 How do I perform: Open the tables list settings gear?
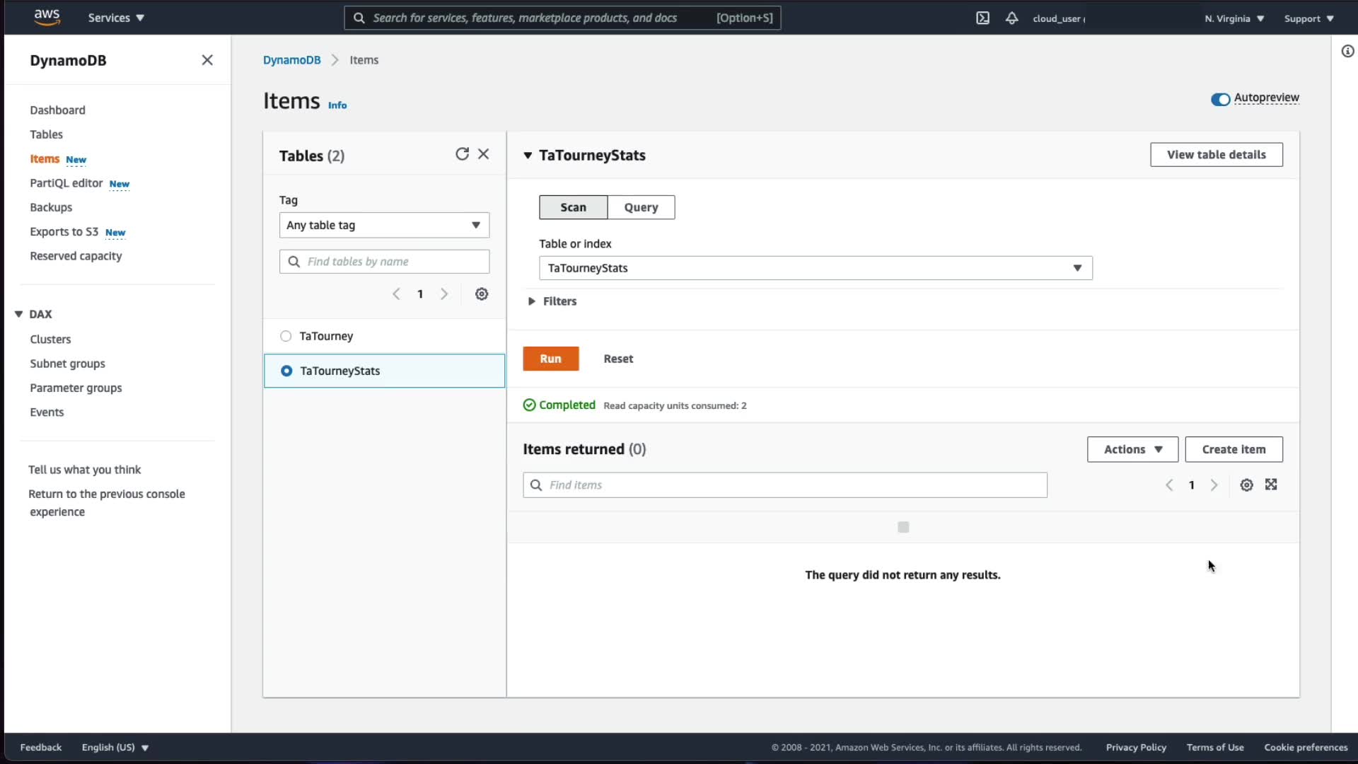tap(482, 294)
